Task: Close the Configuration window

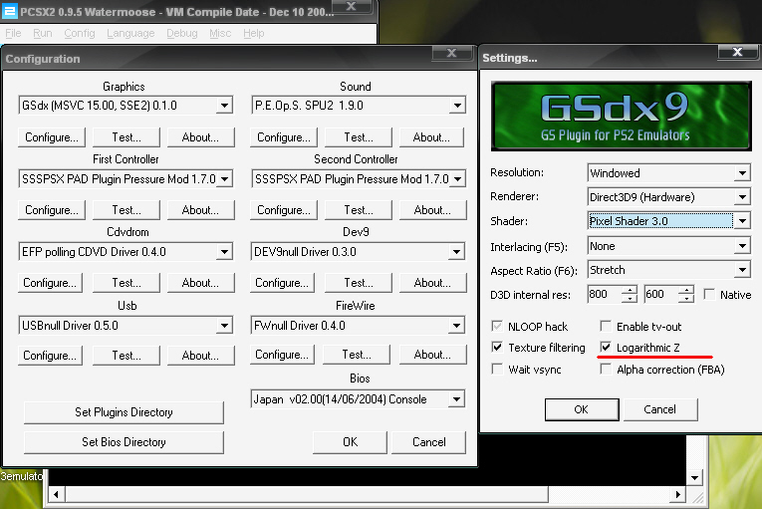Action: coord(451,53)
